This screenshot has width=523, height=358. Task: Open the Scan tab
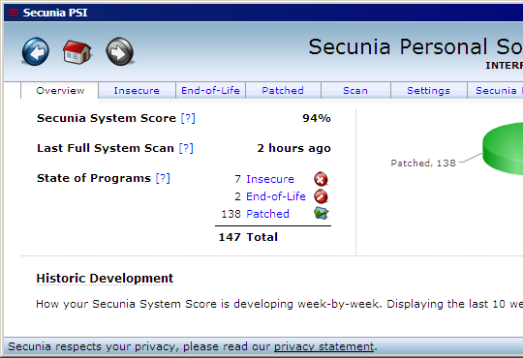pos(355,90)
